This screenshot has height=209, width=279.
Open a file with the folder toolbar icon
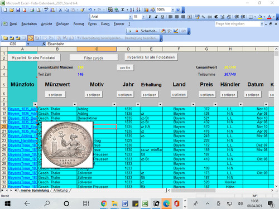point(12,10)
